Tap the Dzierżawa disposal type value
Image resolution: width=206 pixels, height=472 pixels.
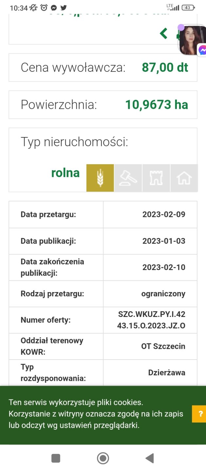(167, 373)
